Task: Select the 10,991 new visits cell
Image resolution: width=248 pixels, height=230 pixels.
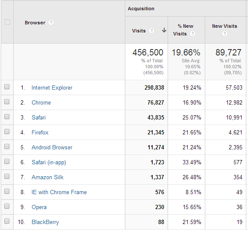Action: [x=234, y=117]
